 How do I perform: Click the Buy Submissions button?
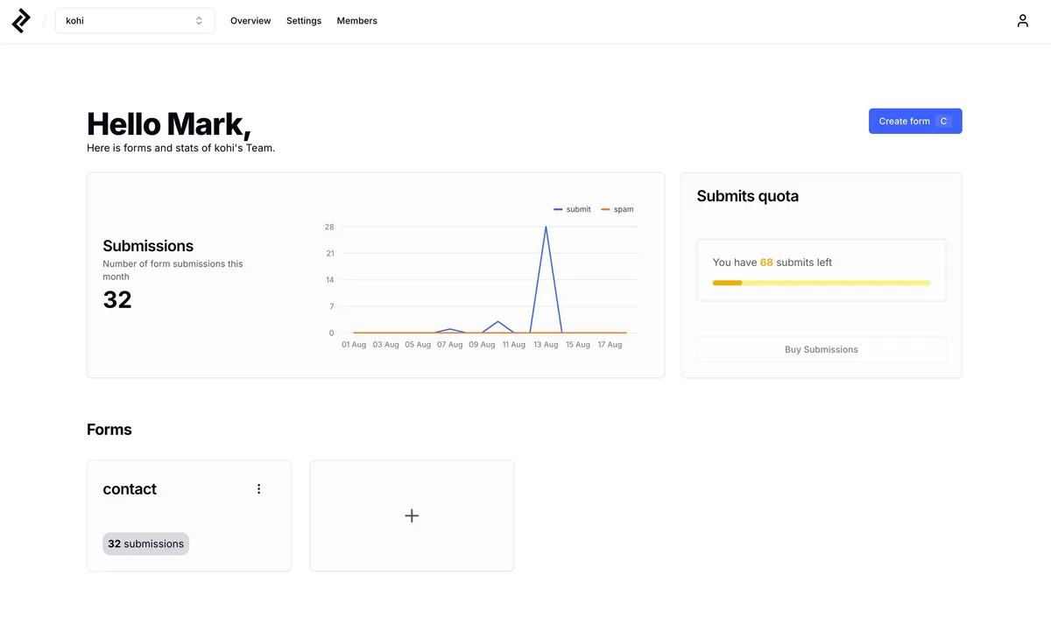[x=821, y=349]
